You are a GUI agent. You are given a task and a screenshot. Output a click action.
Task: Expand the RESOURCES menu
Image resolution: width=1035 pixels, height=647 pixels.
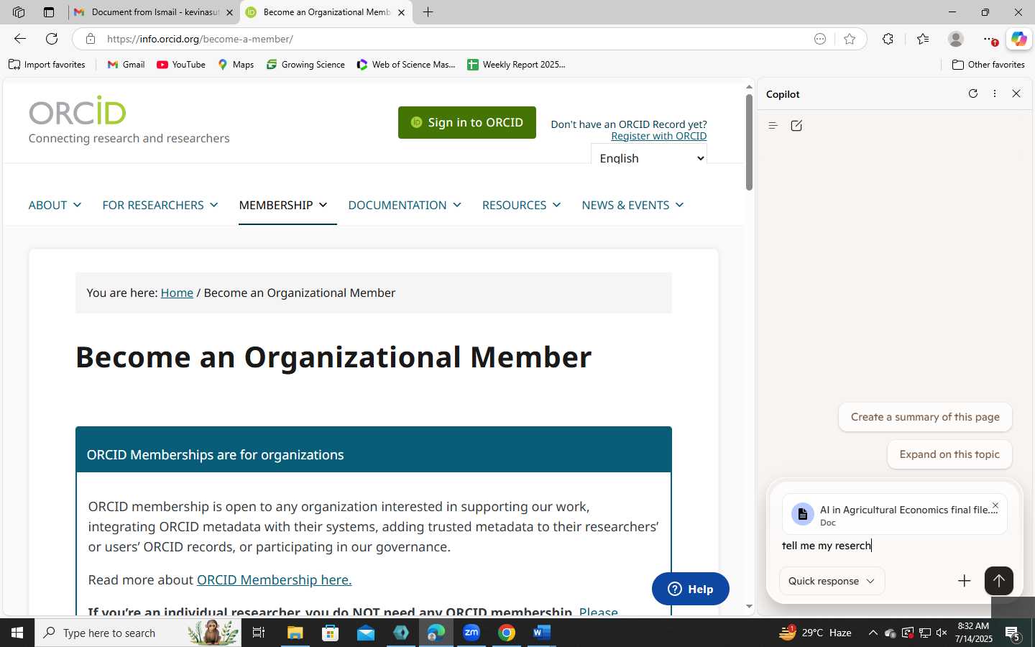click(x=522, y=205)
